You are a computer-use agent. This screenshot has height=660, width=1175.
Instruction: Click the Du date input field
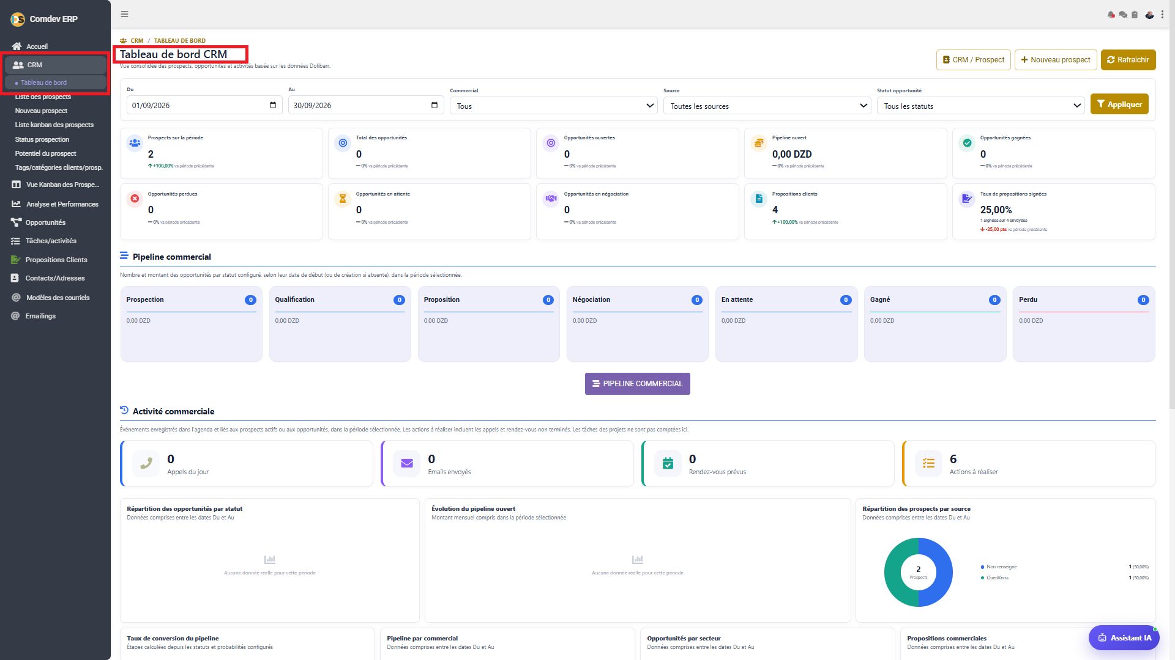204,105
